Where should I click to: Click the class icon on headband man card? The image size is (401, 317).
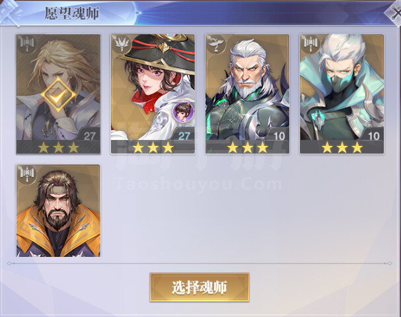point(27,174)
